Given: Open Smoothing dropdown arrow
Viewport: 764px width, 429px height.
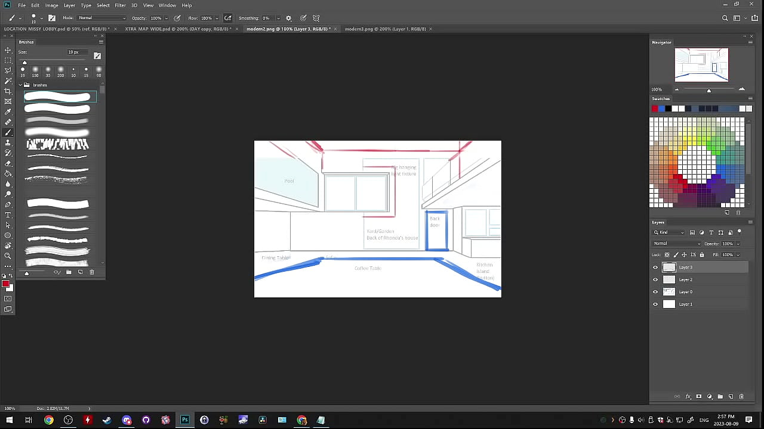Looking at the screenshot, I should coord(278,18).
